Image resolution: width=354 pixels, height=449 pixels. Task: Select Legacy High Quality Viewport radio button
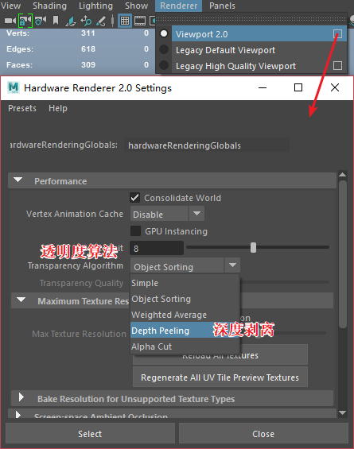point(164,65)
